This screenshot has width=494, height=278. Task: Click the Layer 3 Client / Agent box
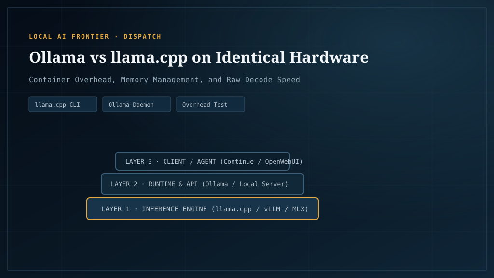point(203,161)
